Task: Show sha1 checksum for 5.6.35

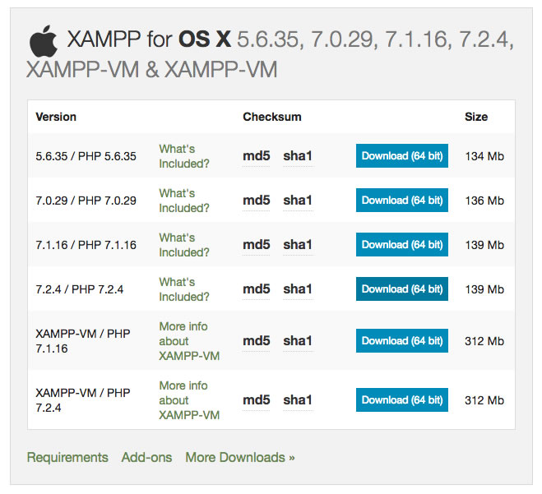Action: click(298, 156)
